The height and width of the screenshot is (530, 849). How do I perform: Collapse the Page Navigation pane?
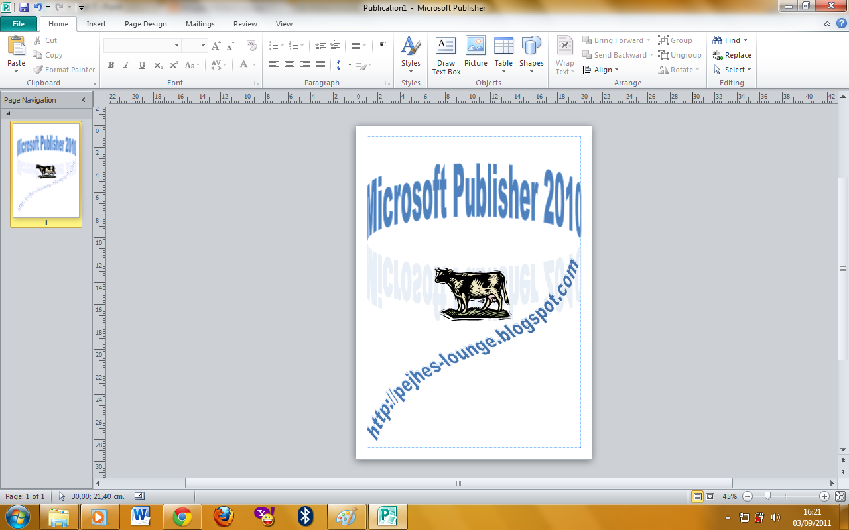pos(84,100)
